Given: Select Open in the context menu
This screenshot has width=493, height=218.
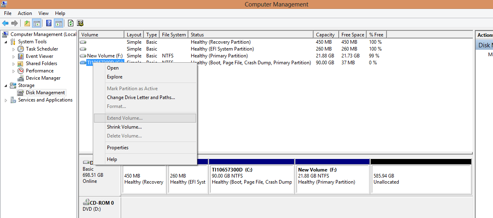Looking at the screenshot, I should tap(145, 68).
